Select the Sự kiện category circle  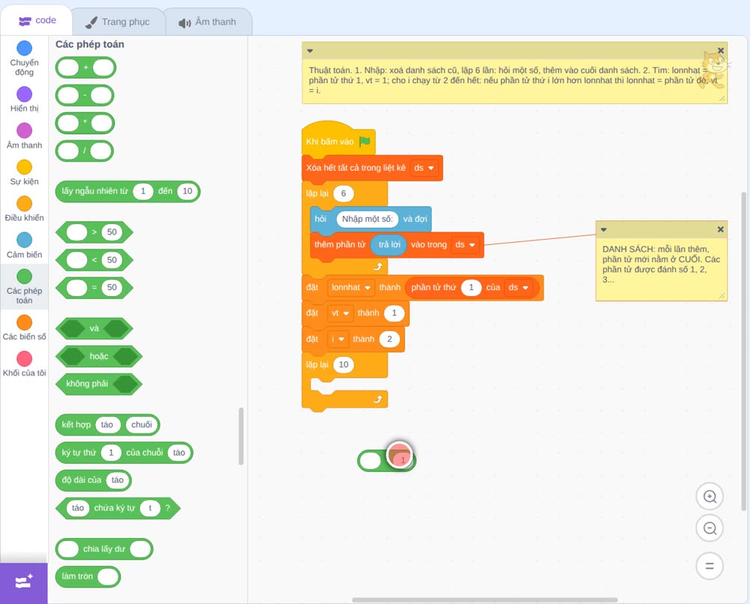(25, 167)
